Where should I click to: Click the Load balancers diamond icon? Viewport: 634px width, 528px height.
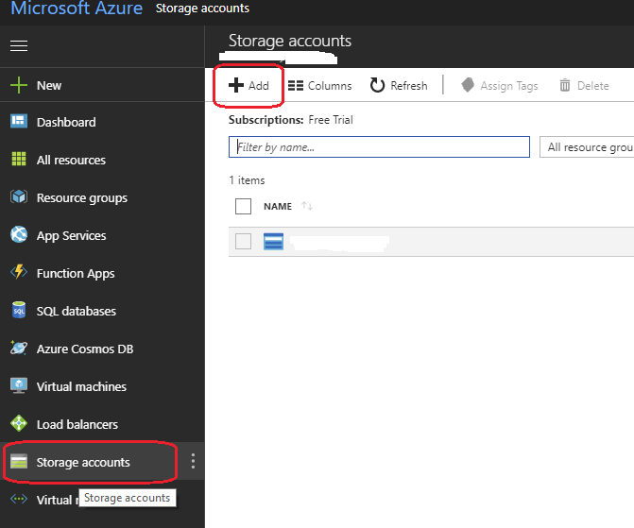[19, 423]
